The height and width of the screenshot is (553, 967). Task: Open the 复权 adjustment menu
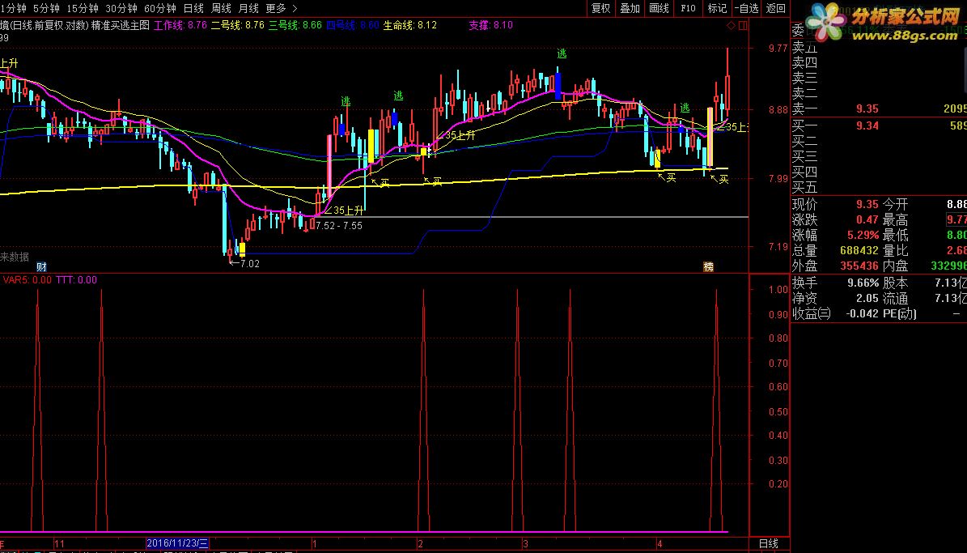pos(600,8)
